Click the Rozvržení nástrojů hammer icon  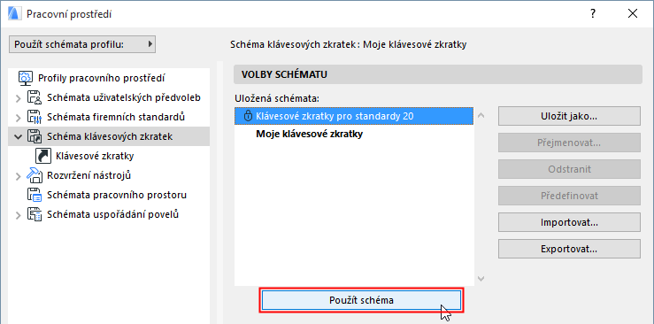(35, 175)
